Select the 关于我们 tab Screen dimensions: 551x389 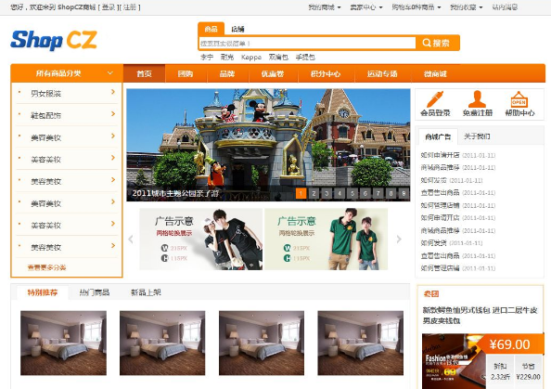point(477,136)
